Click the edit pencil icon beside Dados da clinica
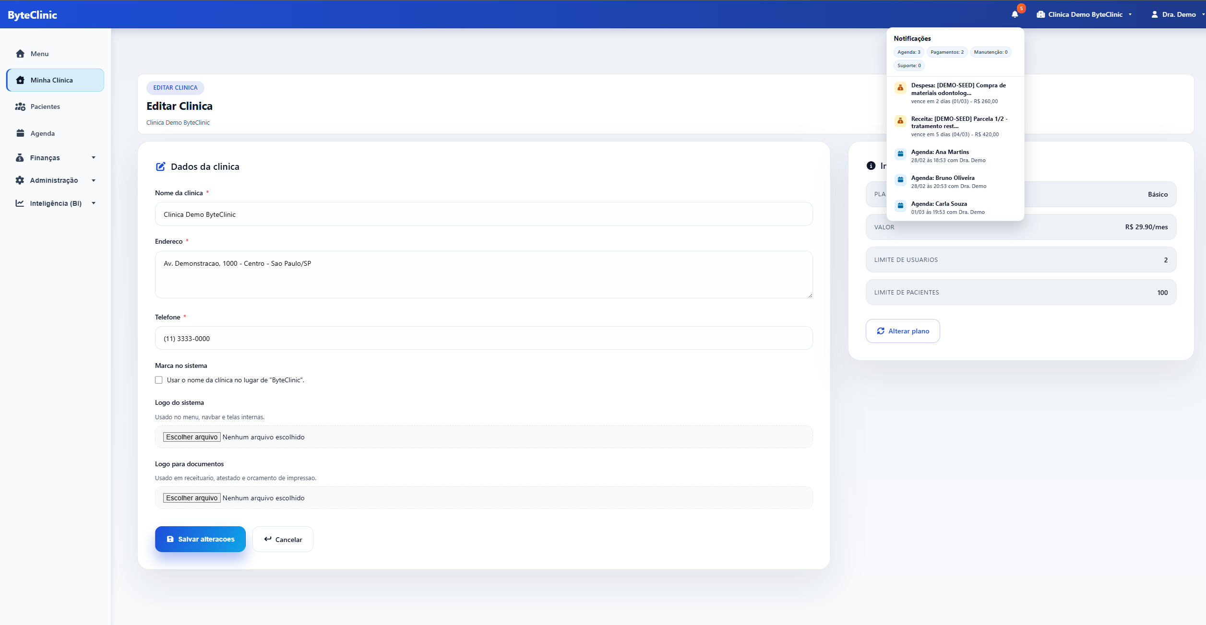Image resolution: width=1206 pixels, height=625 pixels. 161,166
